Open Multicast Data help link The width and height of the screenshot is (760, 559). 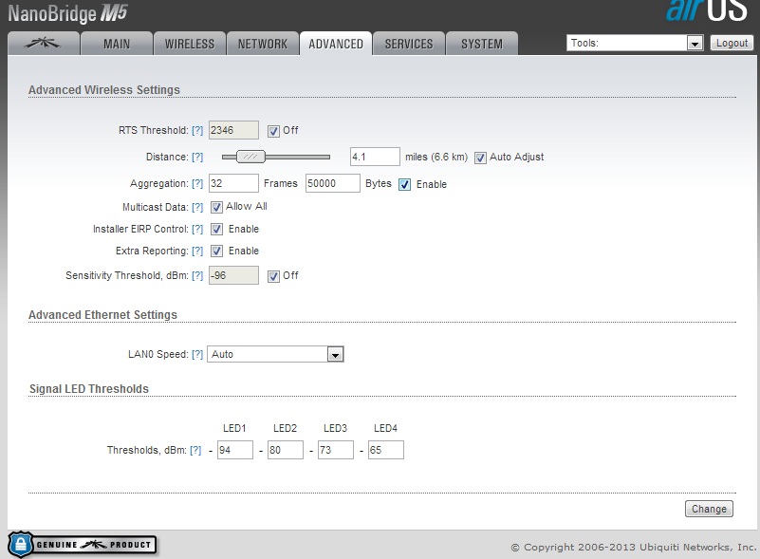click(197, 207)
